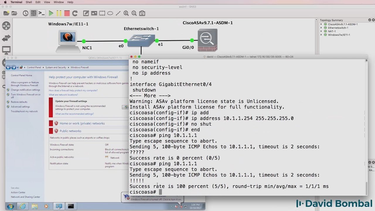The width and height of the screenshot is (375, 211).
Task: Click Turn Windows Firewall on or off
Action: [26, 96]
